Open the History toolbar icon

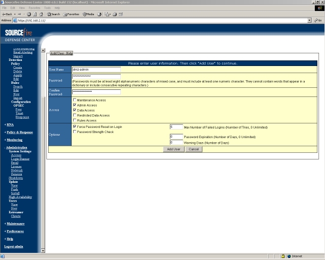100,14
